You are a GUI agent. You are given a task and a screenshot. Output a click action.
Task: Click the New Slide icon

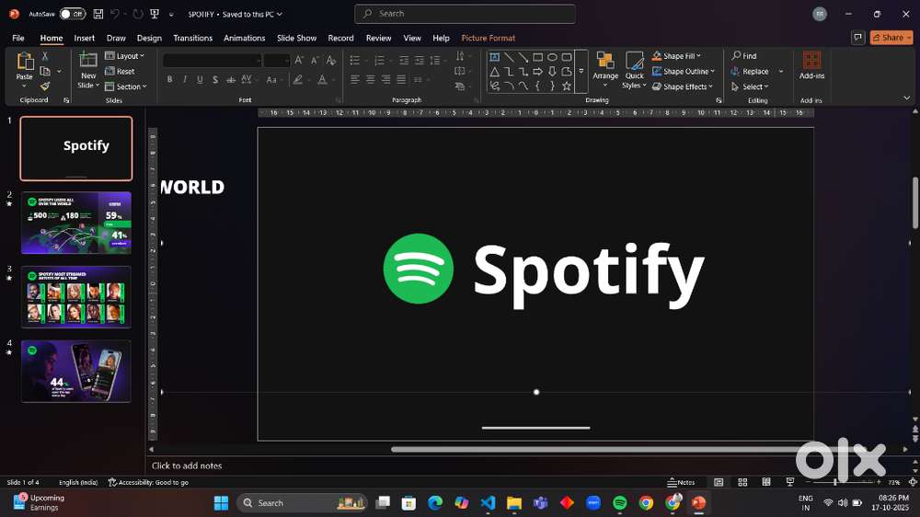point(88,61)
